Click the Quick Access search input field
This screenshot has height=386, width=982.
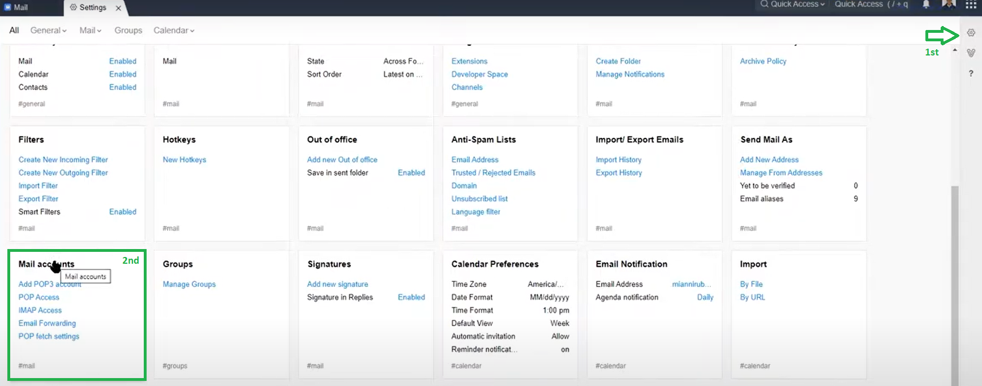click(872, 5)
